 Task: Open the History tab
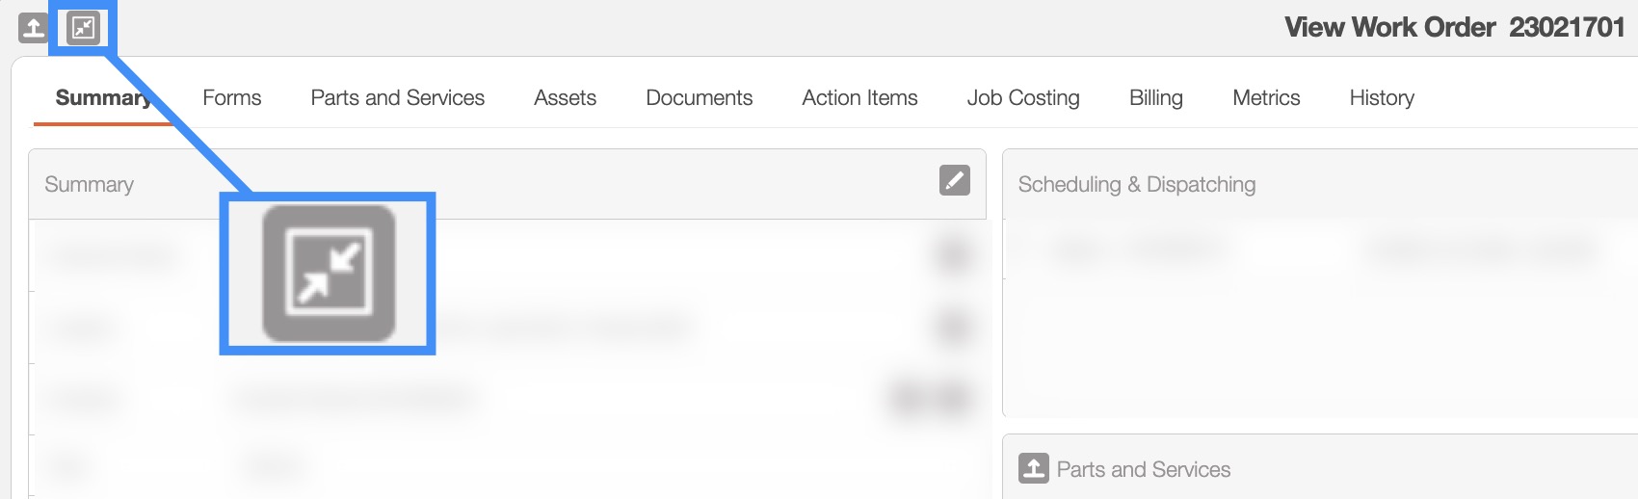(x=1381, y=98)
